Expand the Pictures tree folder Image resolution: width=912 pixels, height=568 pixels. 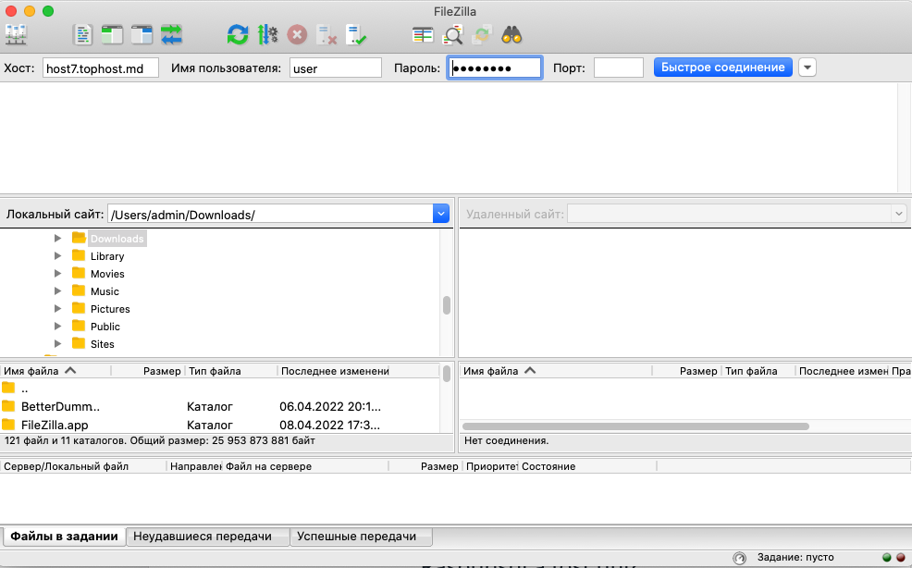click(x=57, y=308)
